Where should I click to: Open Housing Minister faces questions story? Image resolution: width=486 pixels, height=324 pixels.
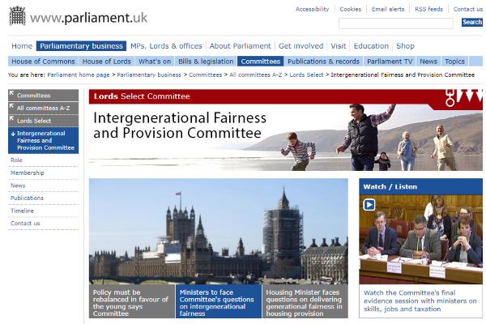click(x=305, y=301)
